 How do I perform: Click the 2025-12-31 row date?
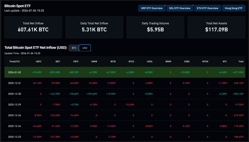[x=14, y=83]
